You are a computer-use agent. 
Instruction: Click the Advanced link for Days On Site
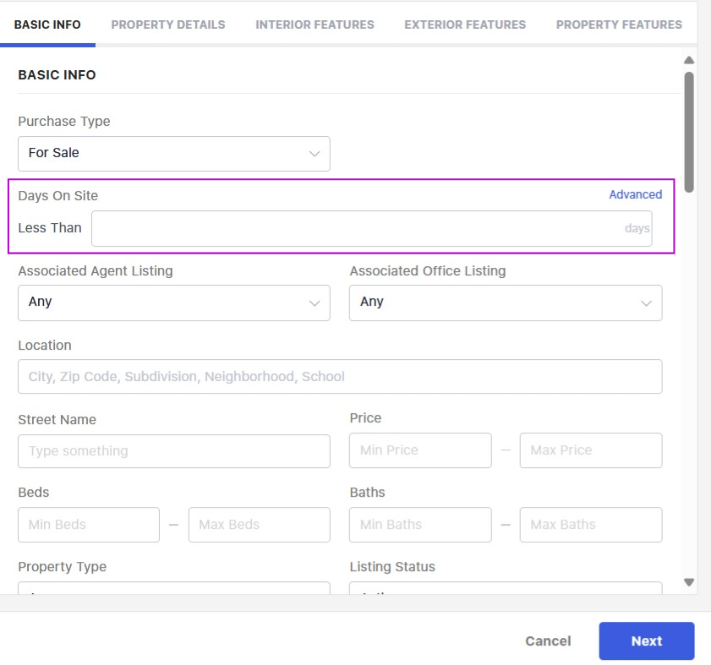coord(635,194)
